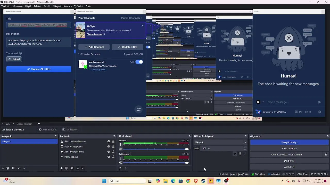This screenshot has width=330, height=185.
Task: Move the scene down with the Näkymät down arrow
Action: (x=24, y=168)
